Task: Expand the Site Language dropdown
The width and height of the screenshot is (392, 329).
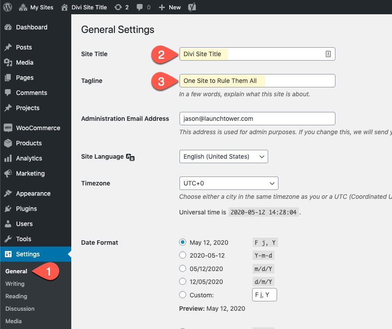Action: tap(224, 156)
